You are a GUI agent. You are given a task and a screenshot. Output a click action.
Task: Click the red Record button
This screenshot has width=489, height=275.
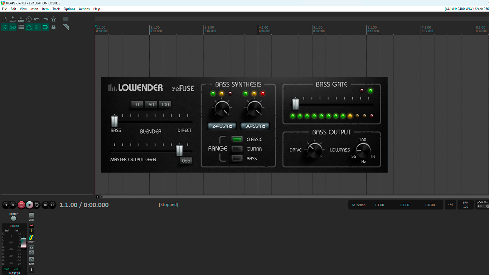click(21, 205)
